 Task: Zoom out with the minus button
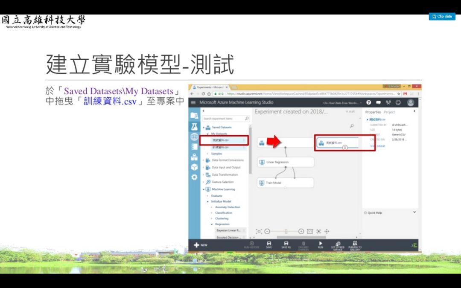(267, 231)
